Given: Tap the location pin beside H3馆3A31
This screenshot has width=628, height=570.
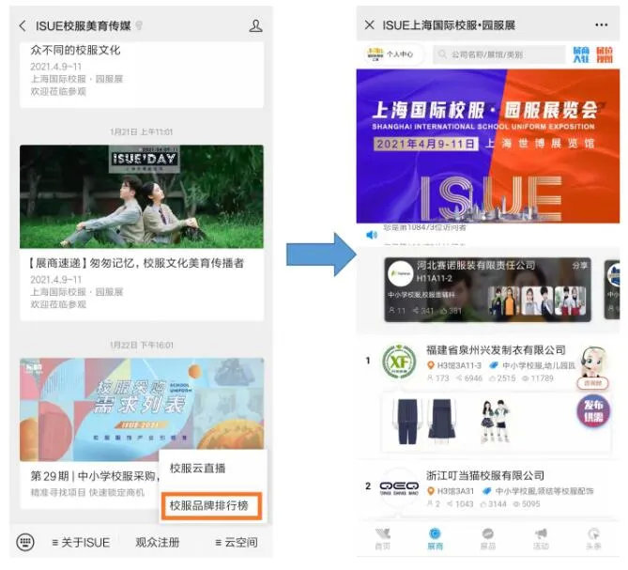Looking at the screenshot, I should point(431,491).
